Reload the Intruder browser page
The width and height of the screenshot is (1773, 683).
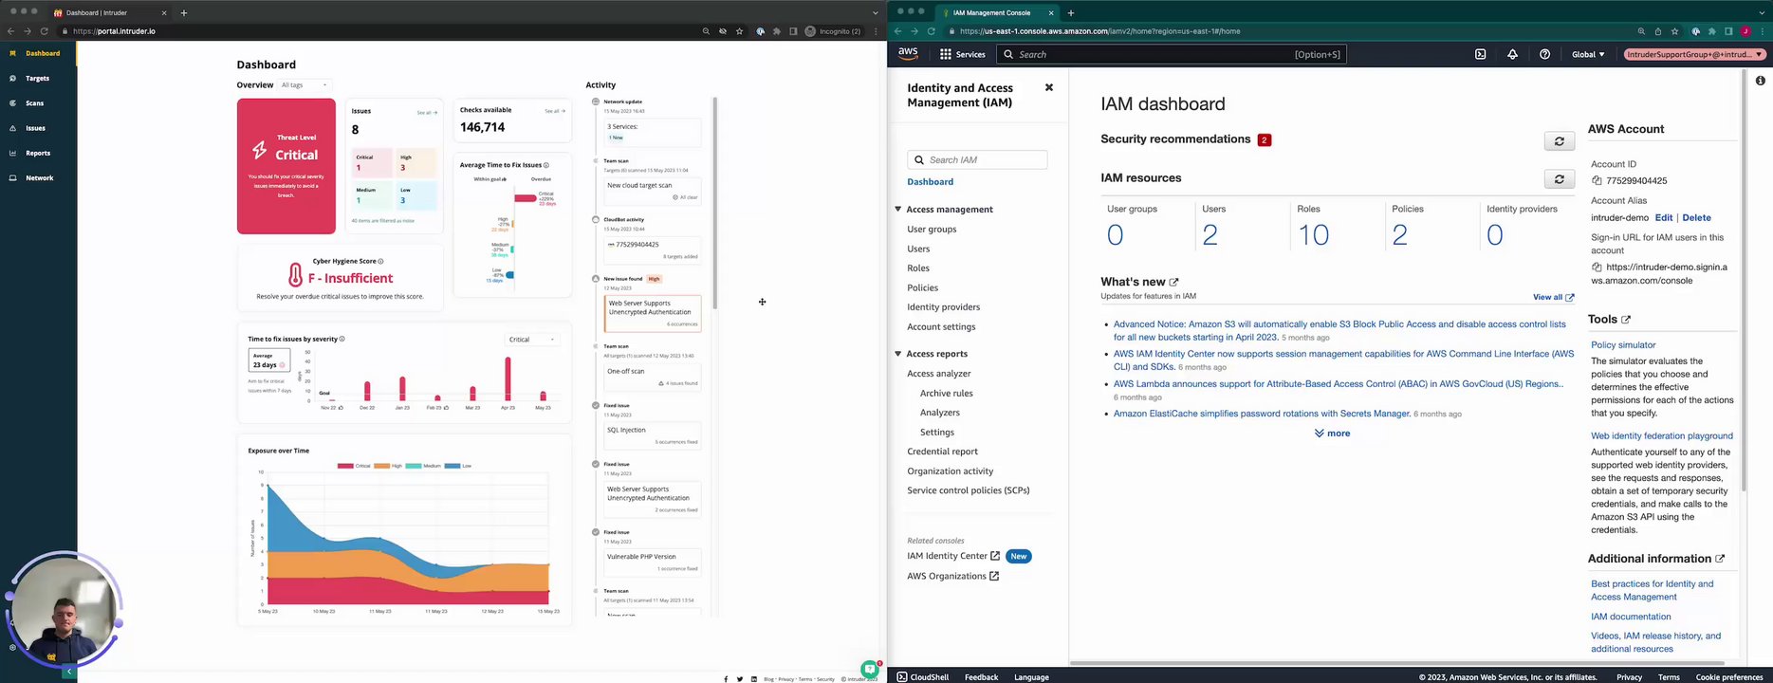44,31
